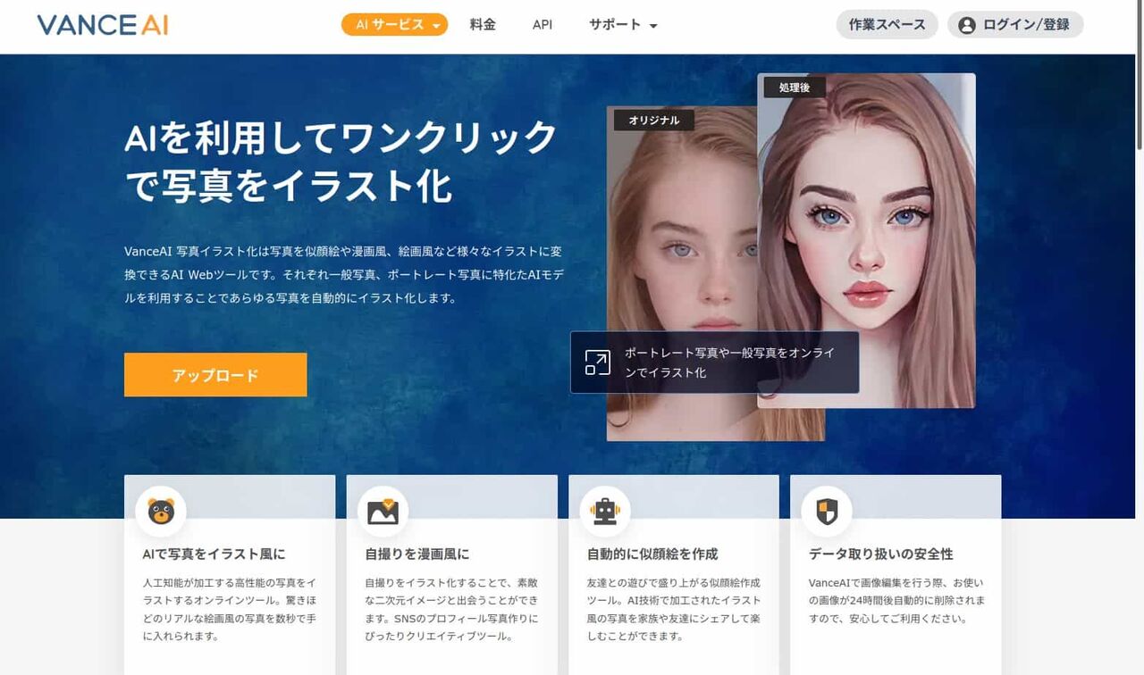Screen dimensions: 1144x675
Task: Click the panda icon above AIで写真をイラスト風に
Action: 160,511
